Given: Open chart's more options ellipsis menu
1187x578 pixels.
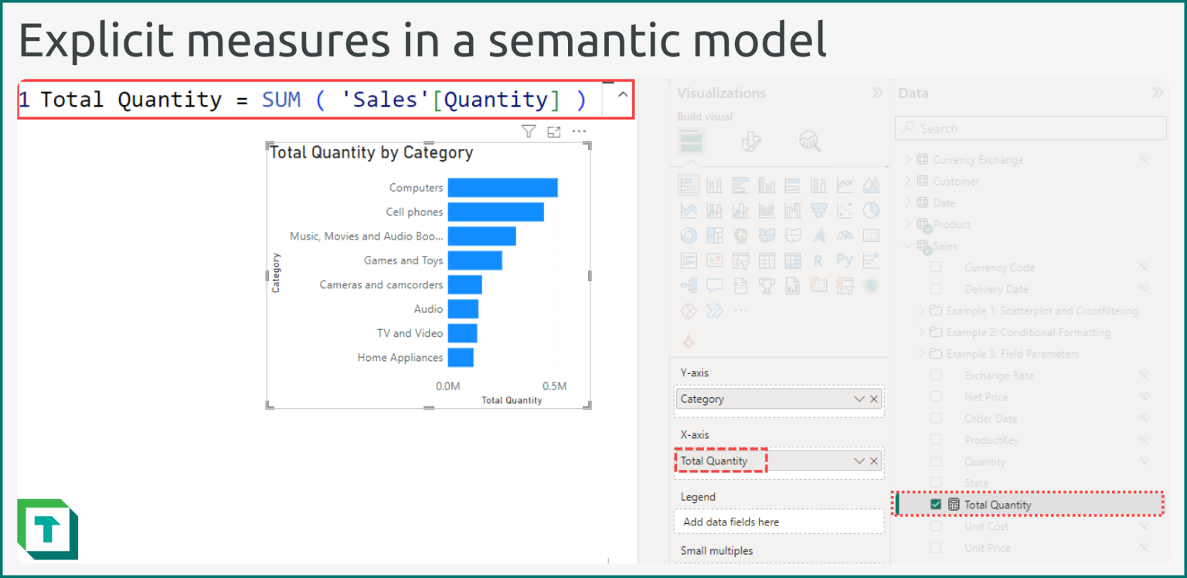Looking at the screenshot, I should [579, 131].
